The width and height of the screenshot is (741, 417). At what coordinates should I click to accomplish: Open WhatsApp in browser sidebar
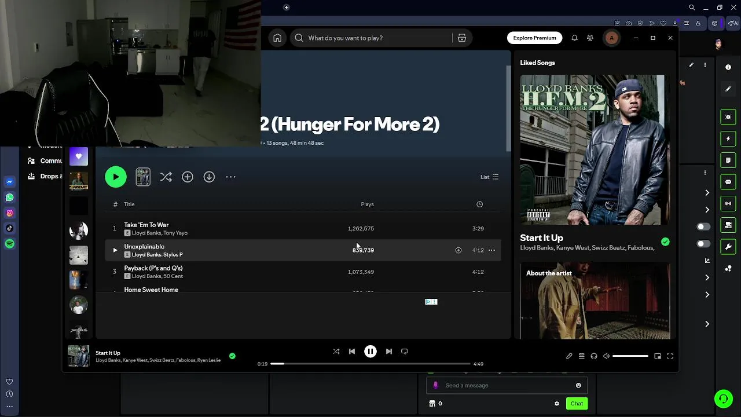point(9,197)
